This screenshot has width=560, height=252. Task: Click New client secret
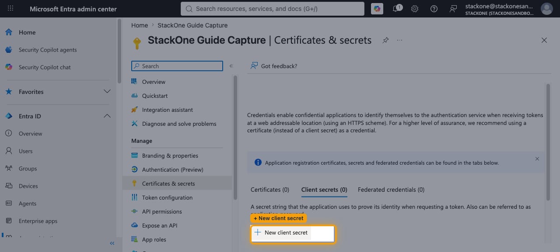[282, 233]
